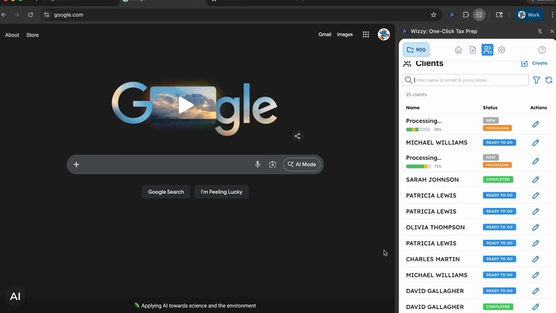Go back to the previous page

coord(4,15)
